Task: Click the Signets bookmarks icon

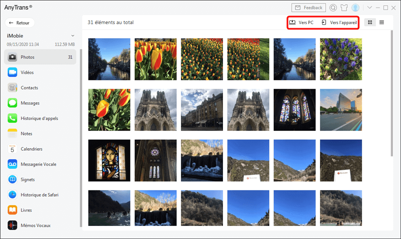Action: point(12,179)
